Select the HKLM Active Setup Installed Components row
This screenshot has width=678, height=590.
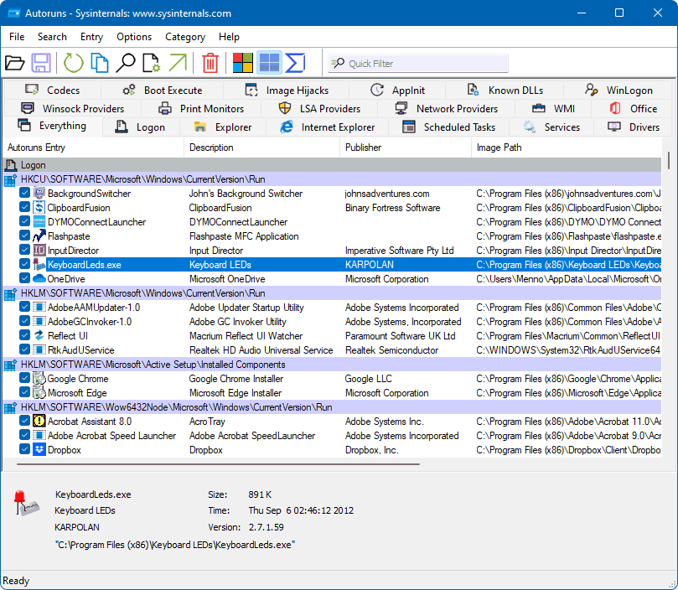point(332,365)
